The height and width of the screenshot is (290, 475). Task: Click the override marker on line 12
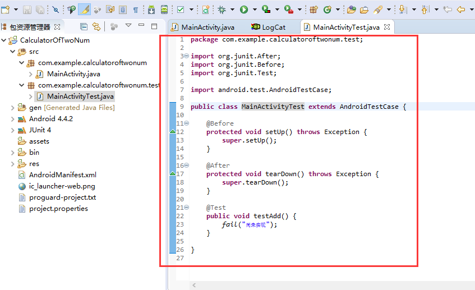pos(172,131)
